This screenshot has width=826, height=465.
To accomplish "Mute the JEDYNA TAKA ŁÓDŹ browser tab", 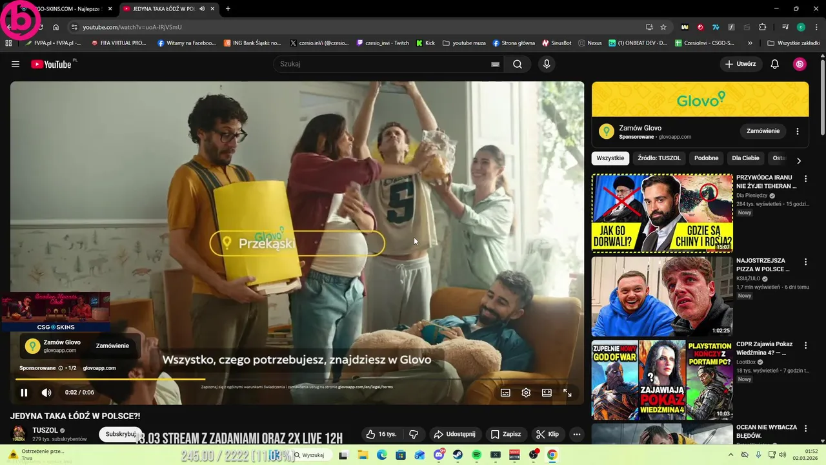I will (203, 9).
